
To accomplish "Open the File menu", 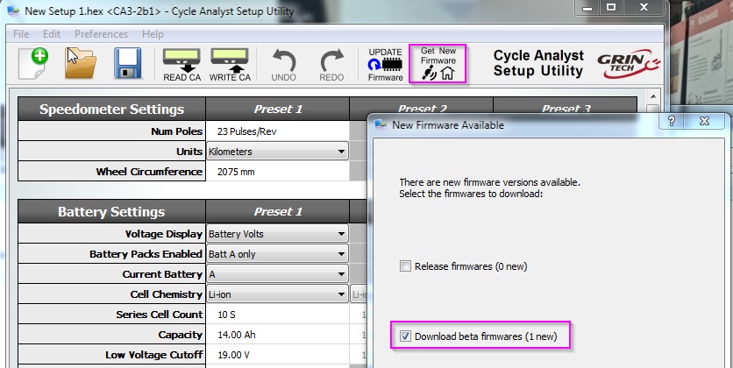I will pyautogui.click(x=21, y=34).
